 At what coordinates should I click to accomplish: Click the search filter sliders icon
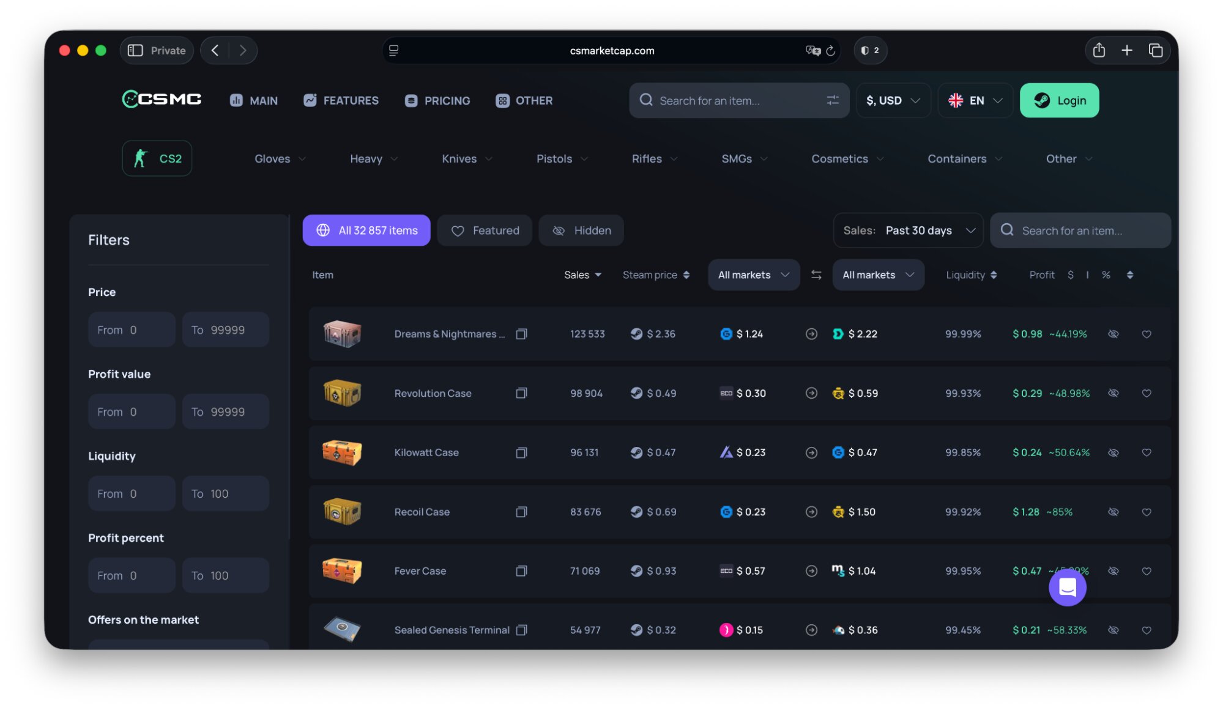coord(833,100)
